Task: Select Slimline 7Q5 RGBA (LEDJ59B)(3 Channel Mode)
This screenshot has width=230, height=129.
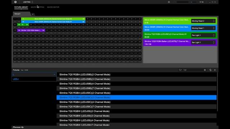Action: point(137,79)
